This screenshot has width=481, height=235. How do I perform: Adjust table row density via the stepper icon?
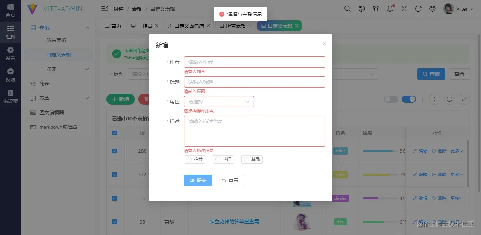[x=434, y=99]
